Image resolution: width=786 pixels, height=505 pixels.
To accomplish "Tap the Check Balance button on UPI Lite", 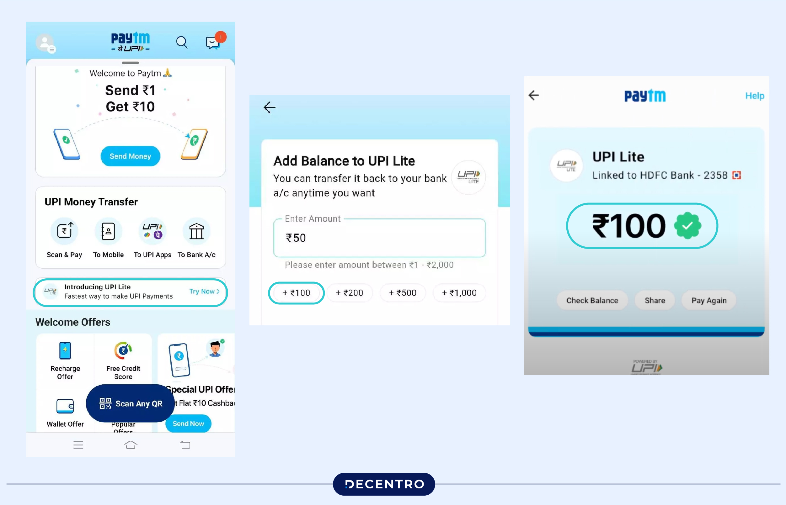I will [592, 301].
